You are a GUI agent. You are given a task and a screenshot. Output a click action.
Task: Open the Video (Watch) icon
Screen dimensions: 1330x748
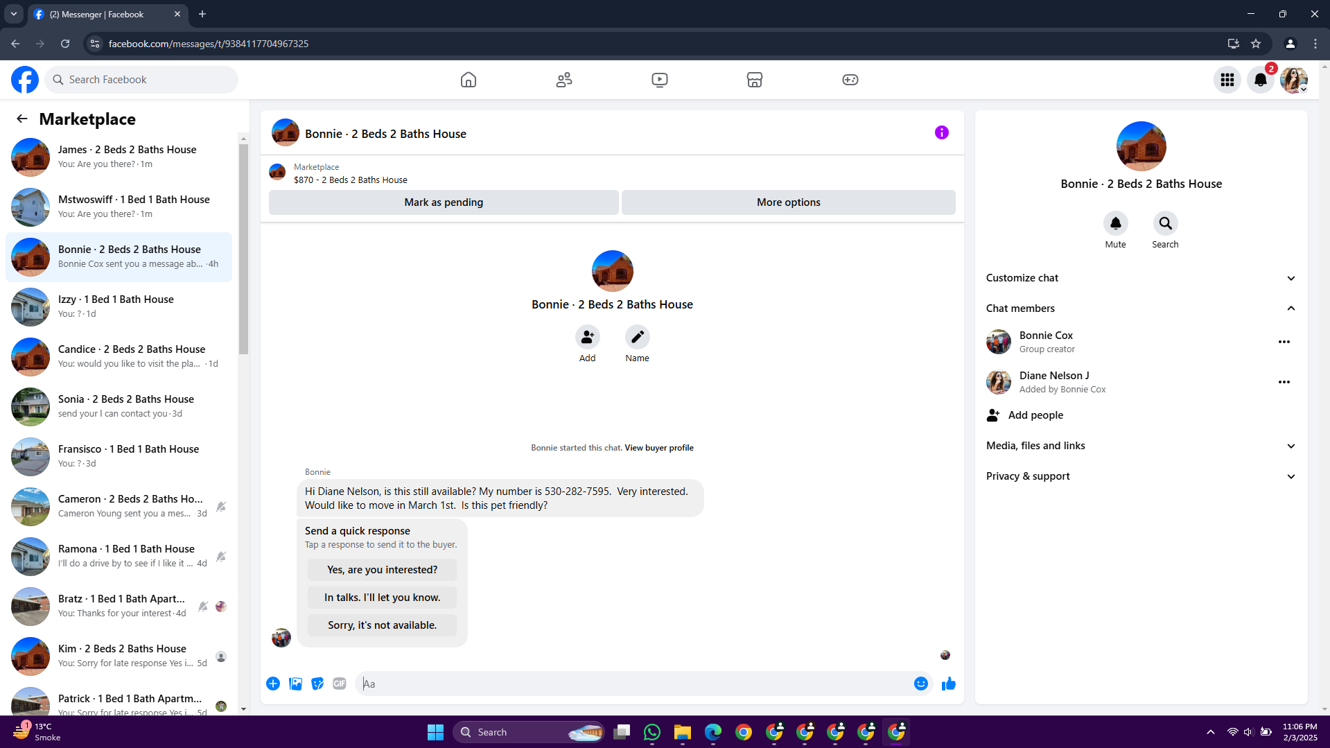tap(660, 80)
